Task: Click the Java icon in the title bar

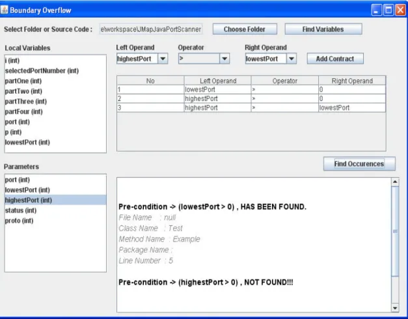Action: [5, 10]
